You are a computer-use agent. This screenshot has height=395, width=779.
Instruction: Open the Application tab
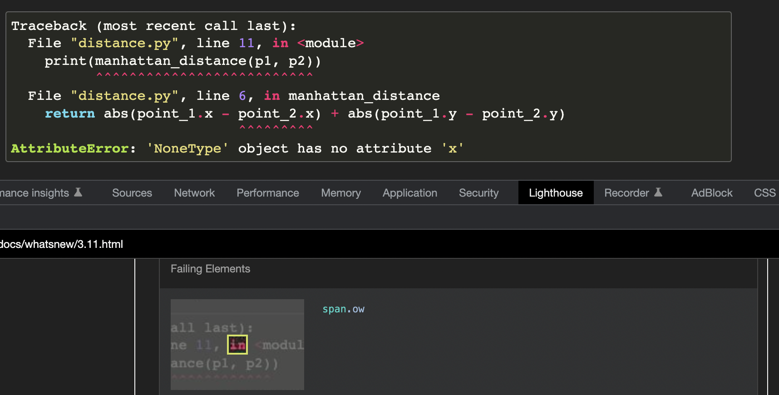coord(410,193)
